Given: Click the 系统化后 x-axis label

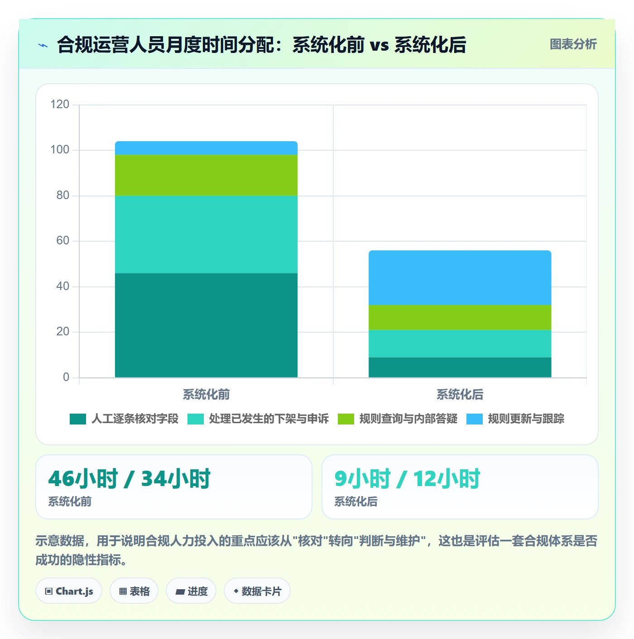Looking at the screenshot, I should click(460, 395).
